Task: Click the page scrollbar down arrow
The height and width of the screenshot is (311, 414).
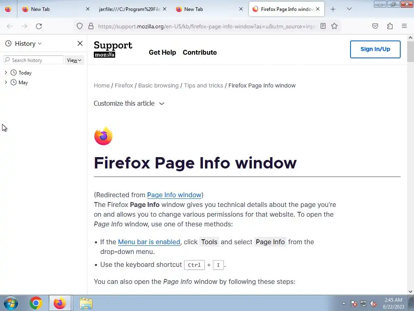Action: click(411, 292)
